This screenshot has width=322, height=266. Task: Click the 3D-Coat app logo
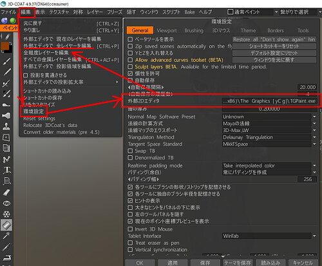(3, 4)
